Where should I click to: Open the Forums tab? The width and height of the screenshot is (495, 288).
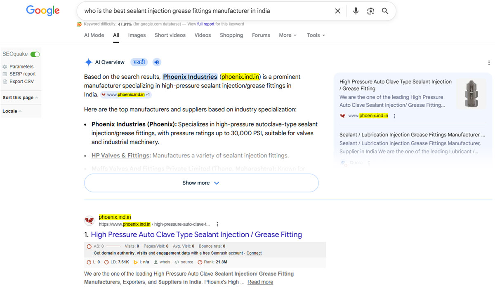click(261, 35)
